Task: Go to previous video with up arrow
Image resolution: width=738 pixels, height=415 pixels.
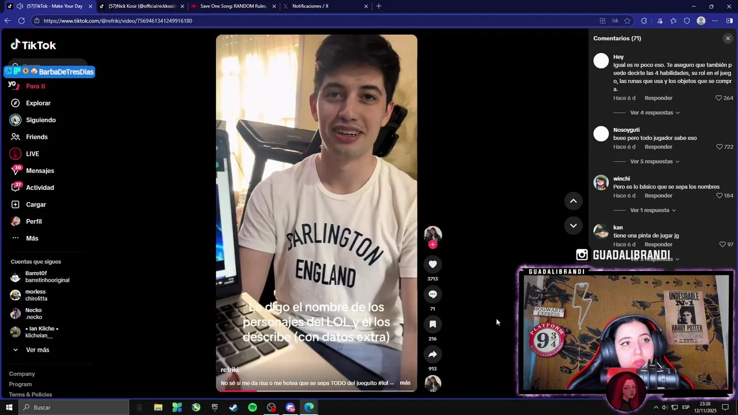Action: [573, 201]
